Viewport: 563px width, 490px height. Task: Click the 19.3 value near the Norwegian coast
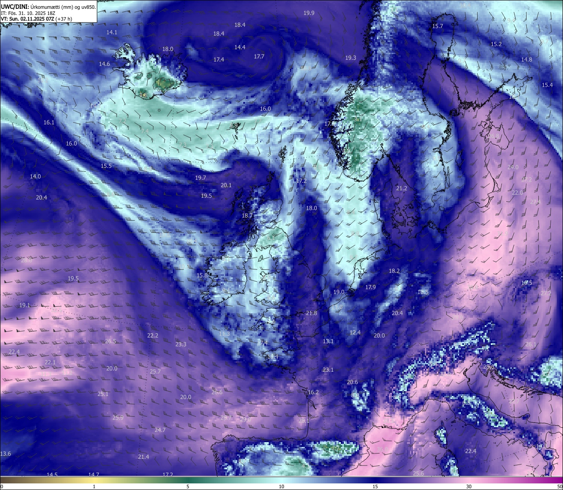[351, 58]
